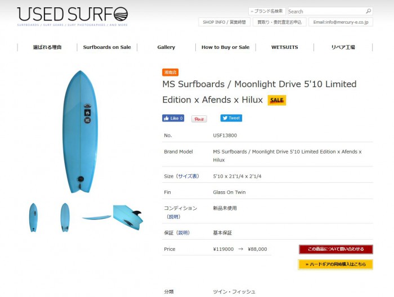Click the orange 湘南店 store tag
Image resolution: width=394 pixels, height=297 pixels.
[x=170, y=72]
